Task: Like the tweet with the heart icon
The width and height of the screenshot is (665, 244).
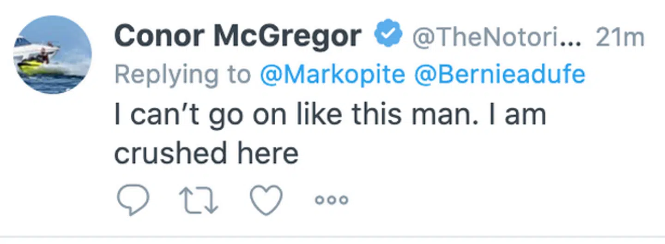Action: click(266, 200)
